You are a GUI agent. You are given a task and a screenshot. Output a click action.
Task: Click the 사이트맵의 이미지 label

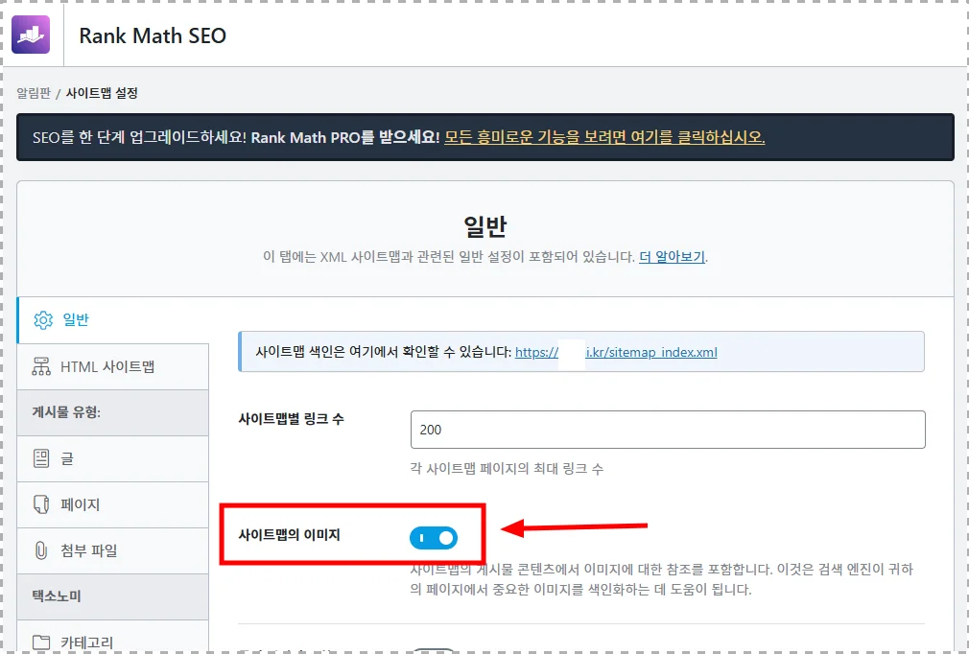click(289, 535)
